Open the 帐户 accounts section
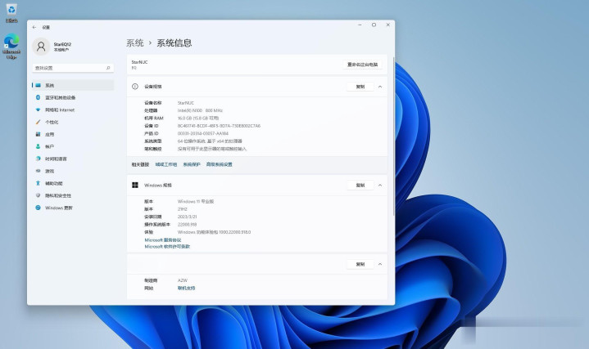The image size is (589, 349). 73,146
